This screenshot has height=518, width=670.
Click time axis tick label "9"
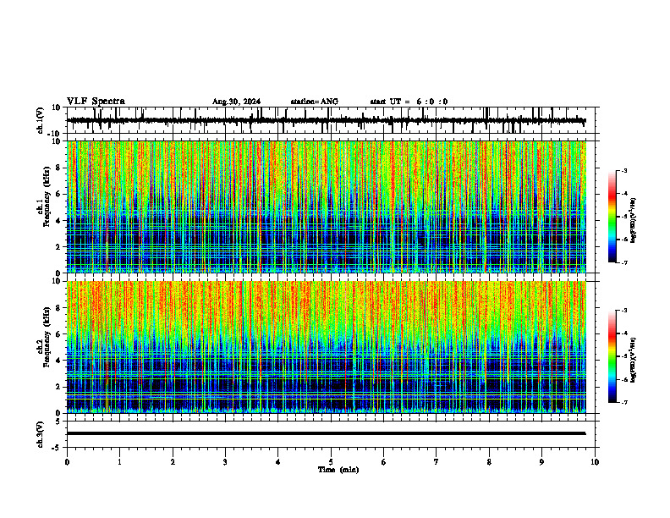click(541, 462)
